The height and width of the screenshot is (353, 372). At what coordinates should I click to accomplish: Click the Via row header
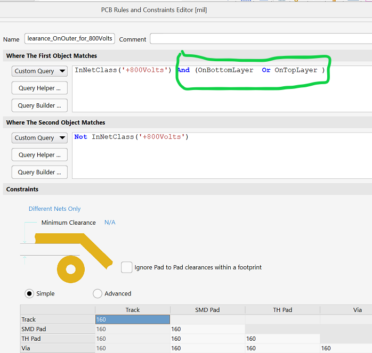click(x=58, y=348)
